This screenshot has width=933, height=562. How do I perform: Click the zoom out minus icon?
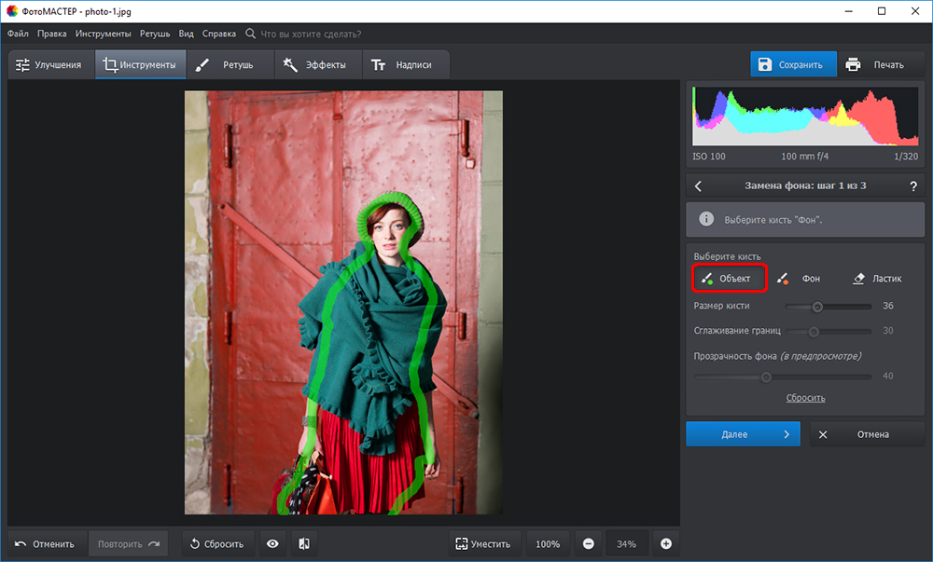tap(589, 544)
